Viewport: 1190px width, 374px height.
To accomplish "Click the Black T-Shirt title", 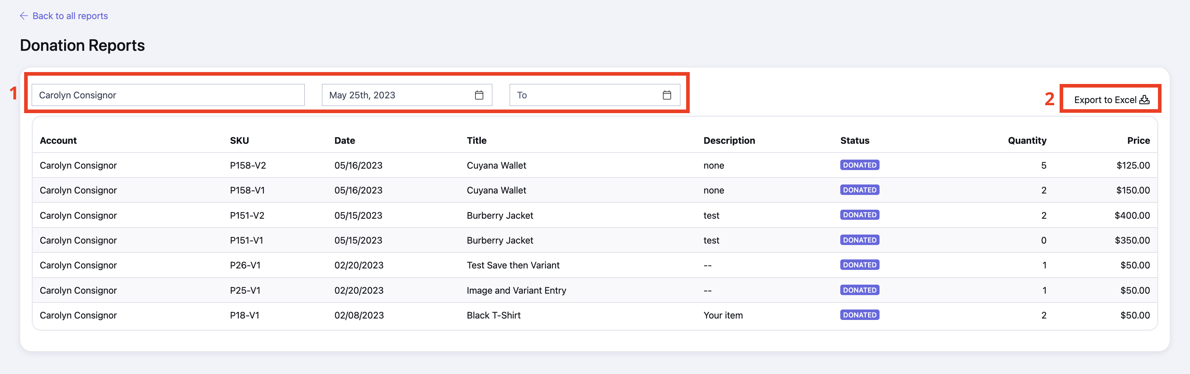I will tap(493, 315).
